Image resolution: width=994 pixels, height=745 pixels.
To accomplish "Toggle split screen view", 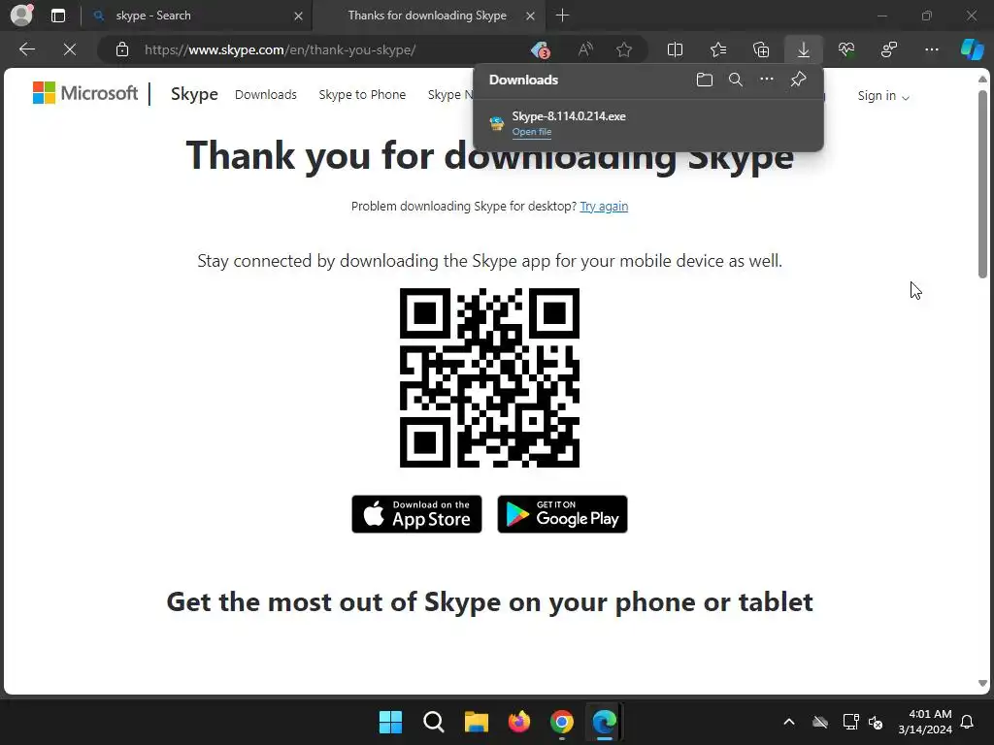I will click(676, 49).
